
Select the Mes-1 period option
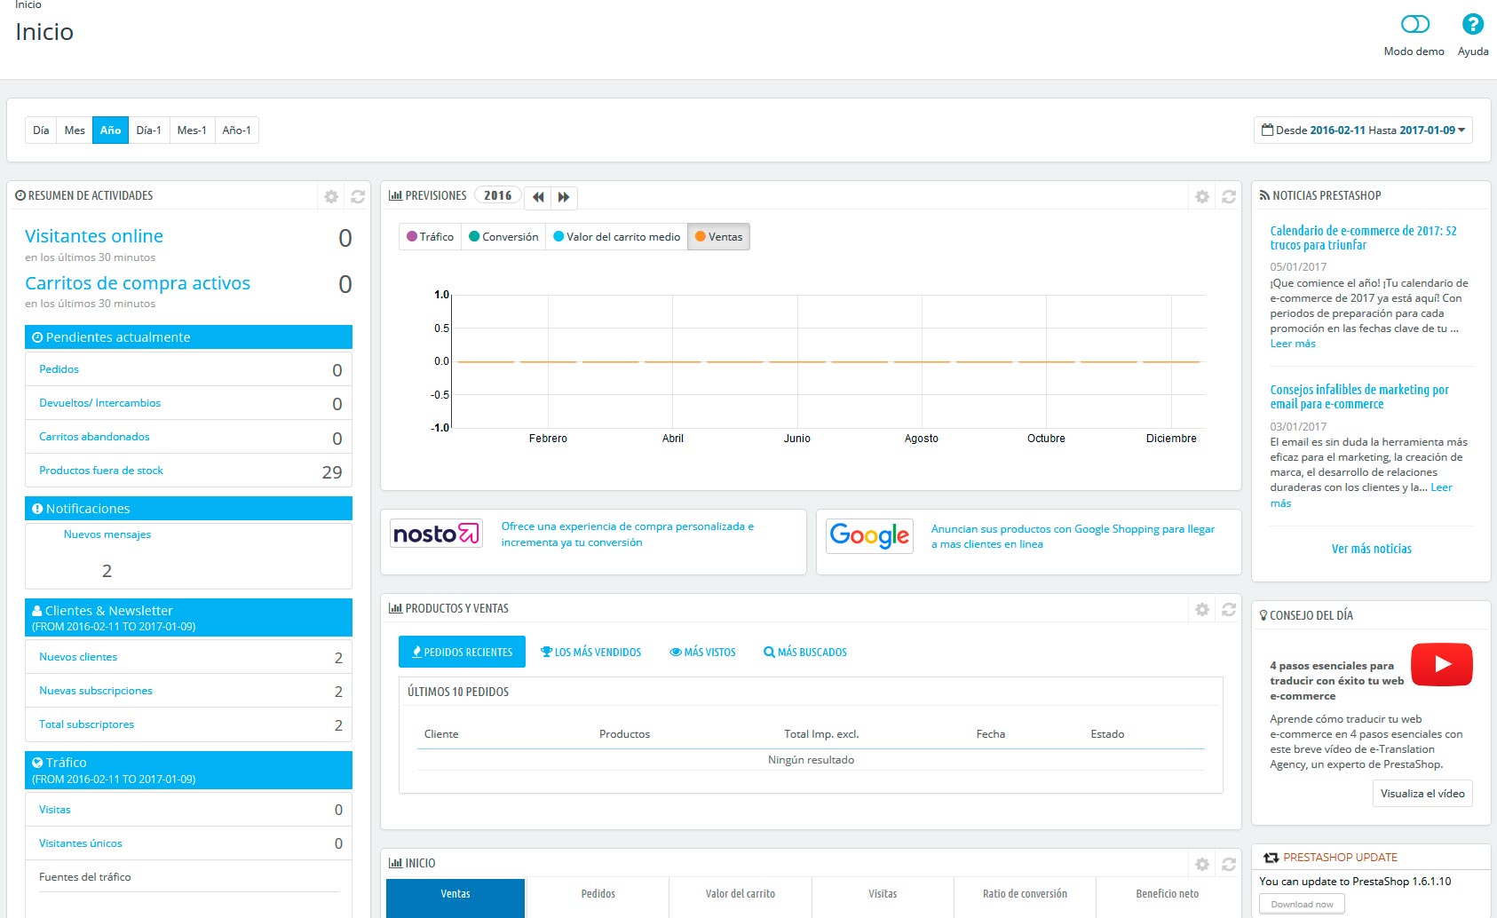192,131
